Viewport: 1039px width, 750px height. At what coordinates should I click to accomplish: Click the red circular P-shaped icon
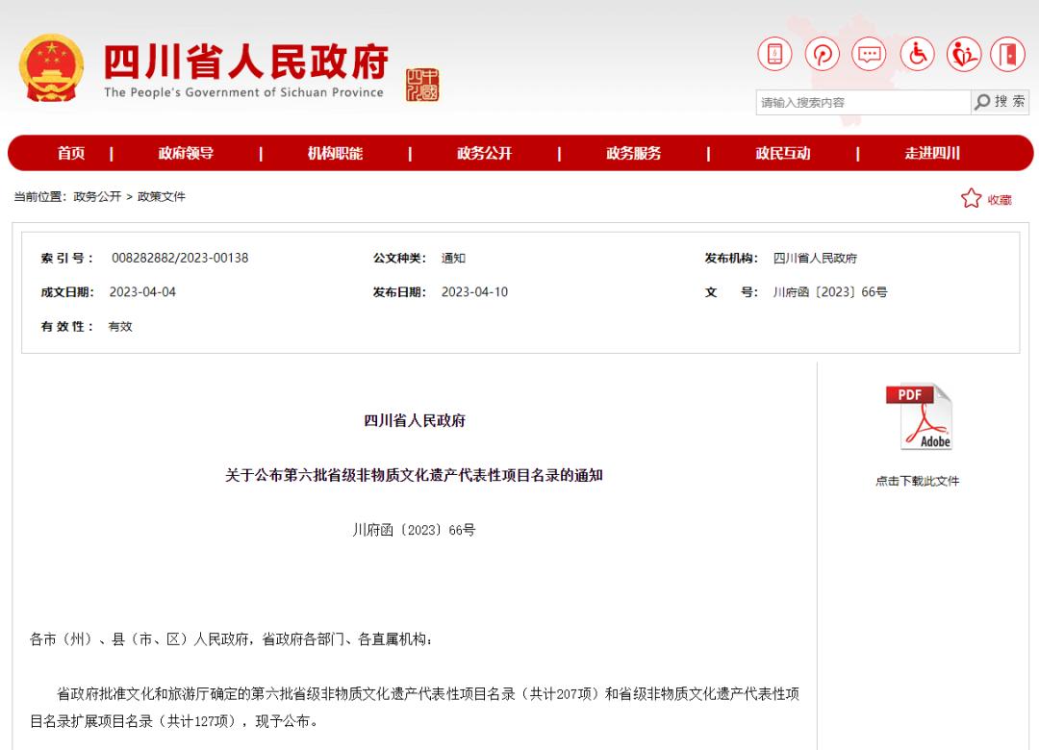coord(823,54)
